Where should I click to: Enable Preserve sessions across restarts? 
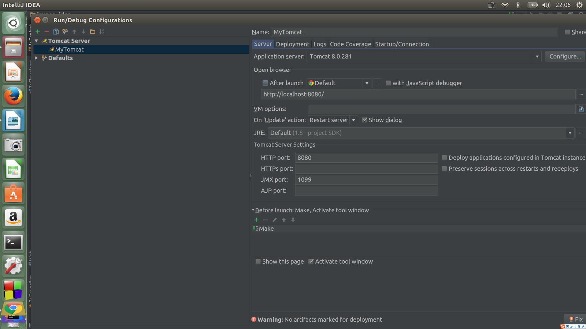click(444, 169)
